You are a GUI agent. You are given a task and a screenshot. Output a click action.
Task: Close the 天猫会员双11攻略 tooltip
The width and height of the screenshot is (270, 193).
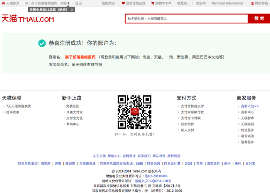pyautogui.click(x=73, y=10)
